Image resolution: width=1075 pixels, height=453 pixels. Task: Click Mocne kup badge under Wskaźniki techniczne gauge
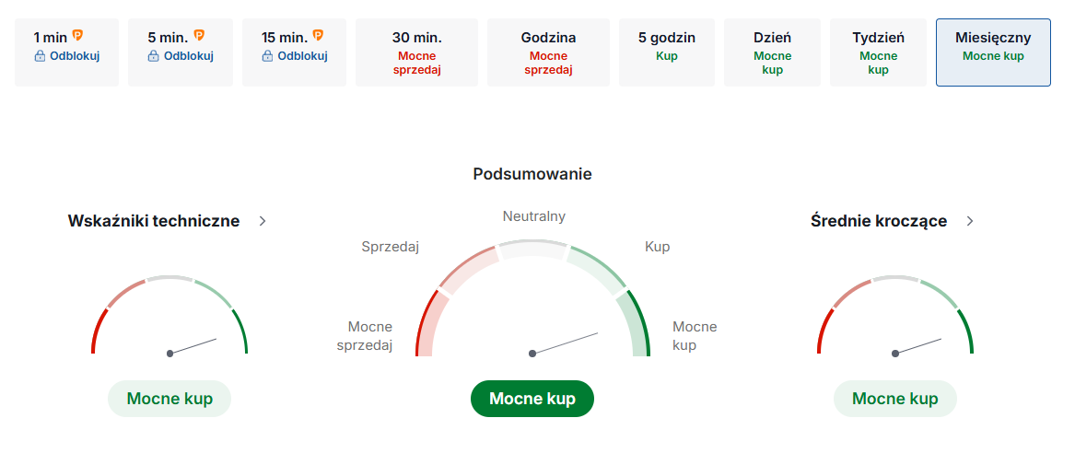pyautogui.click(x=169, y=399)
